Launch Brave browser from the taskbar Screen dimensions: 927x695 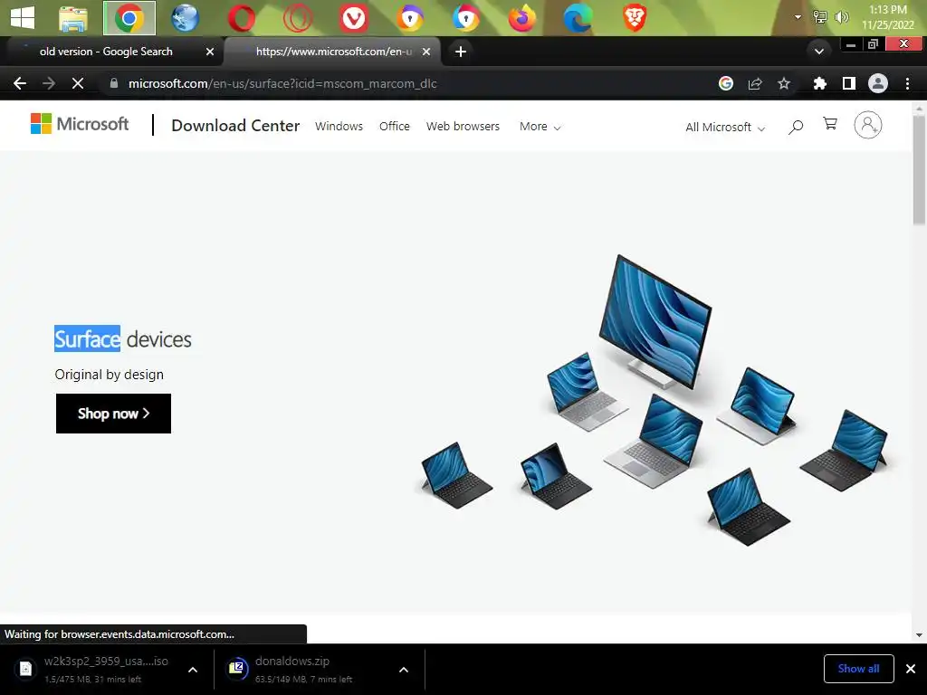coord(635,18)
